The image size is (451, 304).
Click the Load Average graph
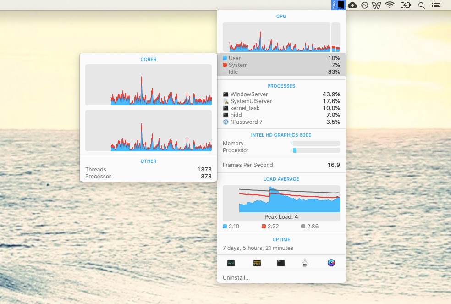pyautogui.click(x=281, y=199)
